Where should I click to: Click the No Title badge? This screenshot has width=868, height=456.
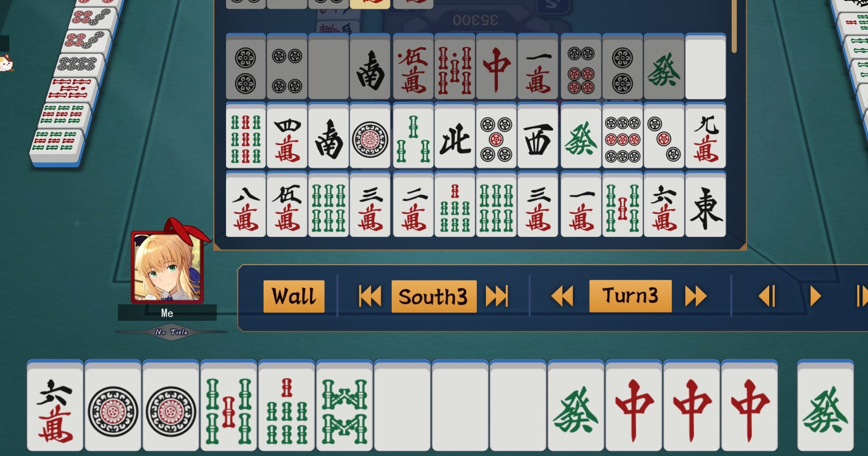tap(172, 332)
